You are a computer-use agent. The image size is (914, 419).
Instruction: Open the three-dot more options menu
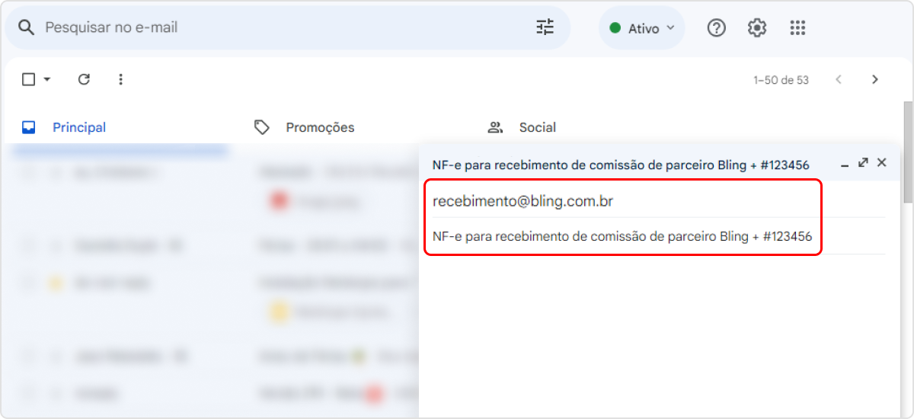tap(120, 79)
